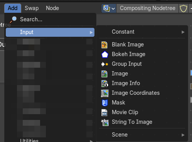Add an Image Info node
The image size is (192, 142).
pos(142,83)
